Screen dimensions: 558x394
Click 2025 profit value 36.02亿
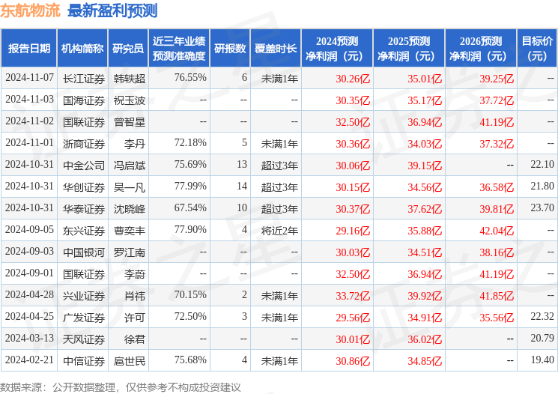click(425, 339)
